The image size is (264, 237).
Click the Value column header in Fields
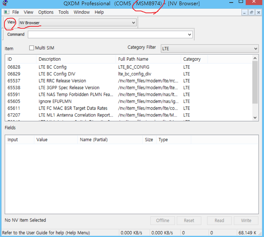point(56,140)
